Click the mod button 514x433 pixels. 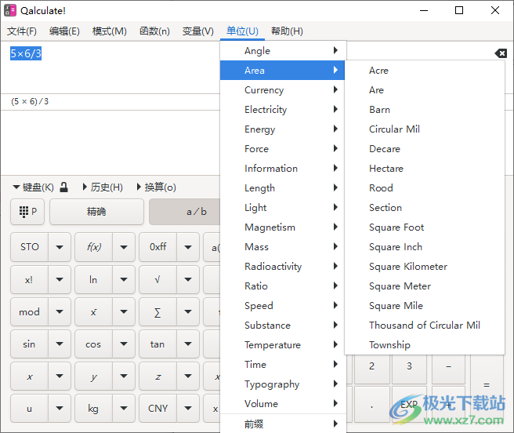(x=30, y=311)
